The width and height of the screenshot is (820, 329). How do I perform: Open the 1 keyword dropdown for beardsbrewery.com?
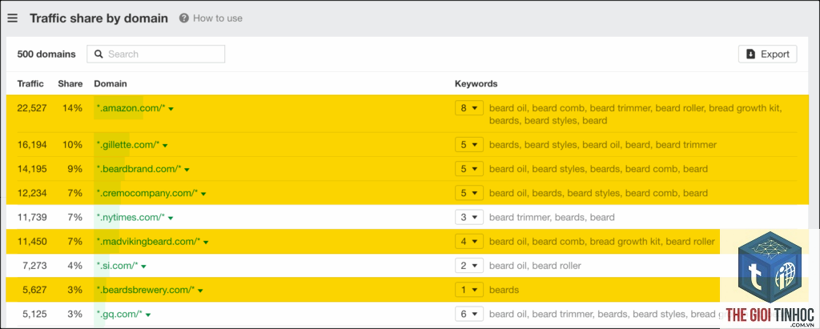[468, 290]
